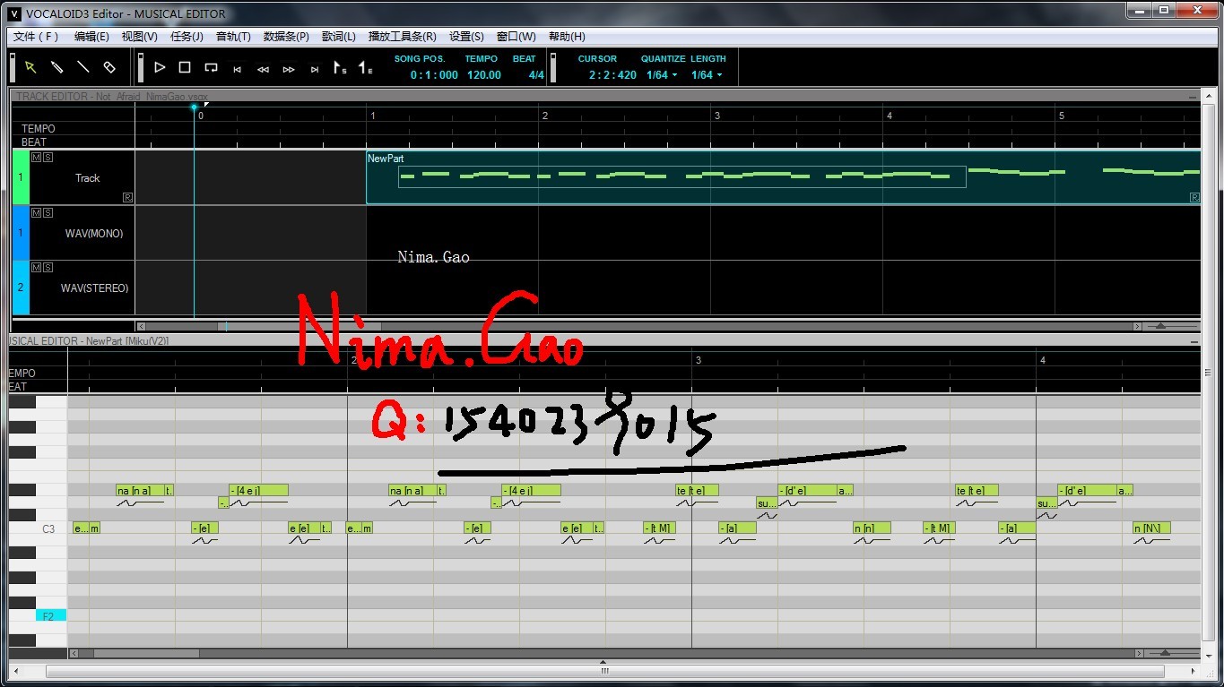Viewport: 1224px width, 687px height.
Task: Collapse the Track Editor panel
Action: (1192, 97)
